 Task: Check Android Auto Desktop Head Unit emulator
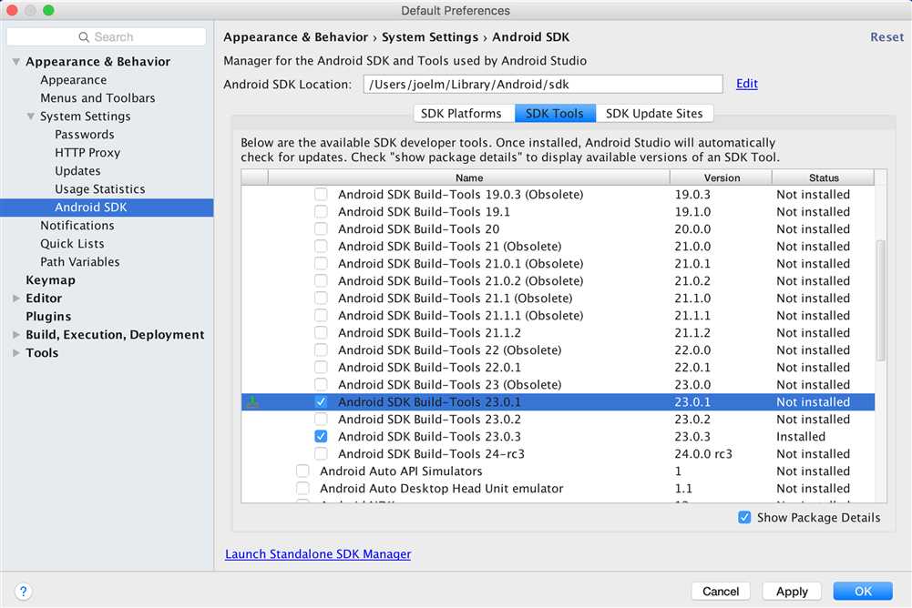(302, 488)
